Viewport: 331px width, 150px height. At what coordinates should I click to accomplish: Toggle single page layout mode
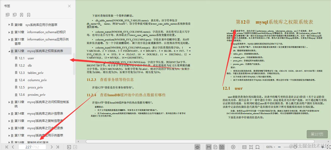tap(216, 147)
